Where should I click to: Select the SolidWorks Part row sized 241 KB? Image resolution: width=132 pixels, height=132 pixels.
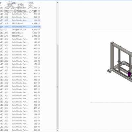coord(20,17)
